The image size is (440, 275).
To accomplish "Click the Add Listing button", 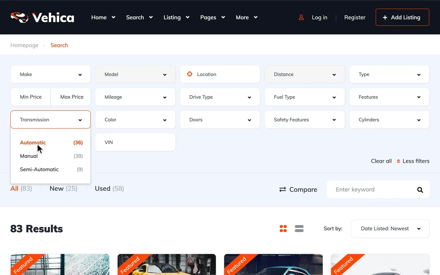I will pos(402,17).
